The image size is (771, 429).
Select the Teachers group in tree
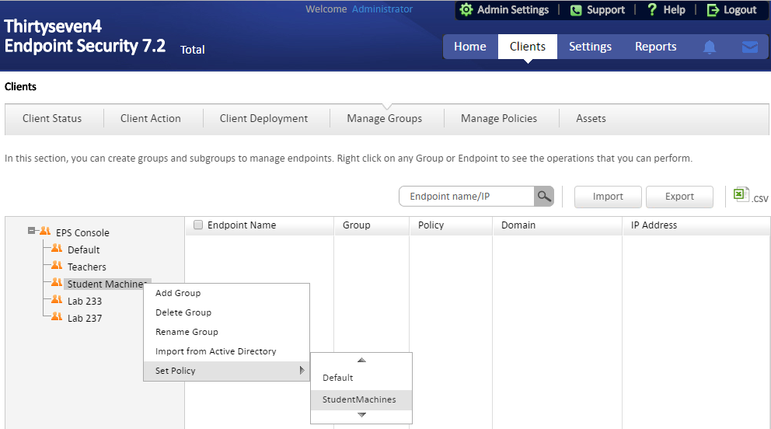pos(86,267)
